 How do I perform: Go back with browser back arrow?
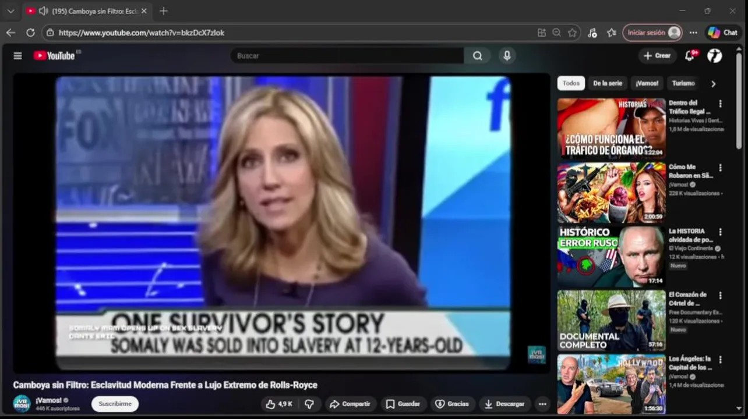click(10, 33)
